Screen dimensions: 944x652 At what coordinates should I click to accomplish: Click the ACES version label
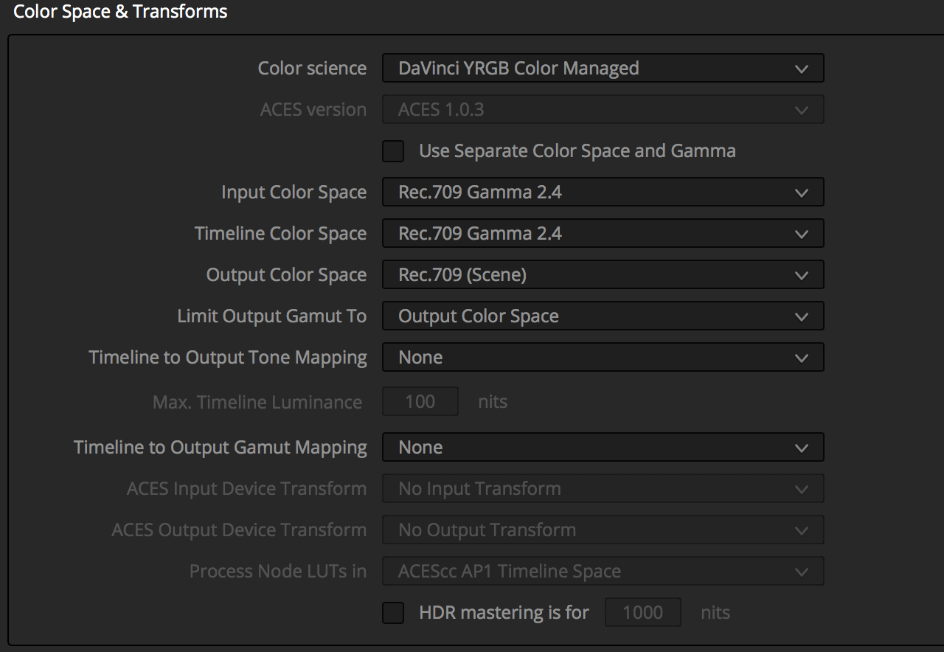click(313, 109)
